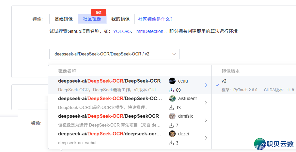Expand versions arrow in drmfslx row
This screenshot has height=152, width=296.
coord(206,120)
